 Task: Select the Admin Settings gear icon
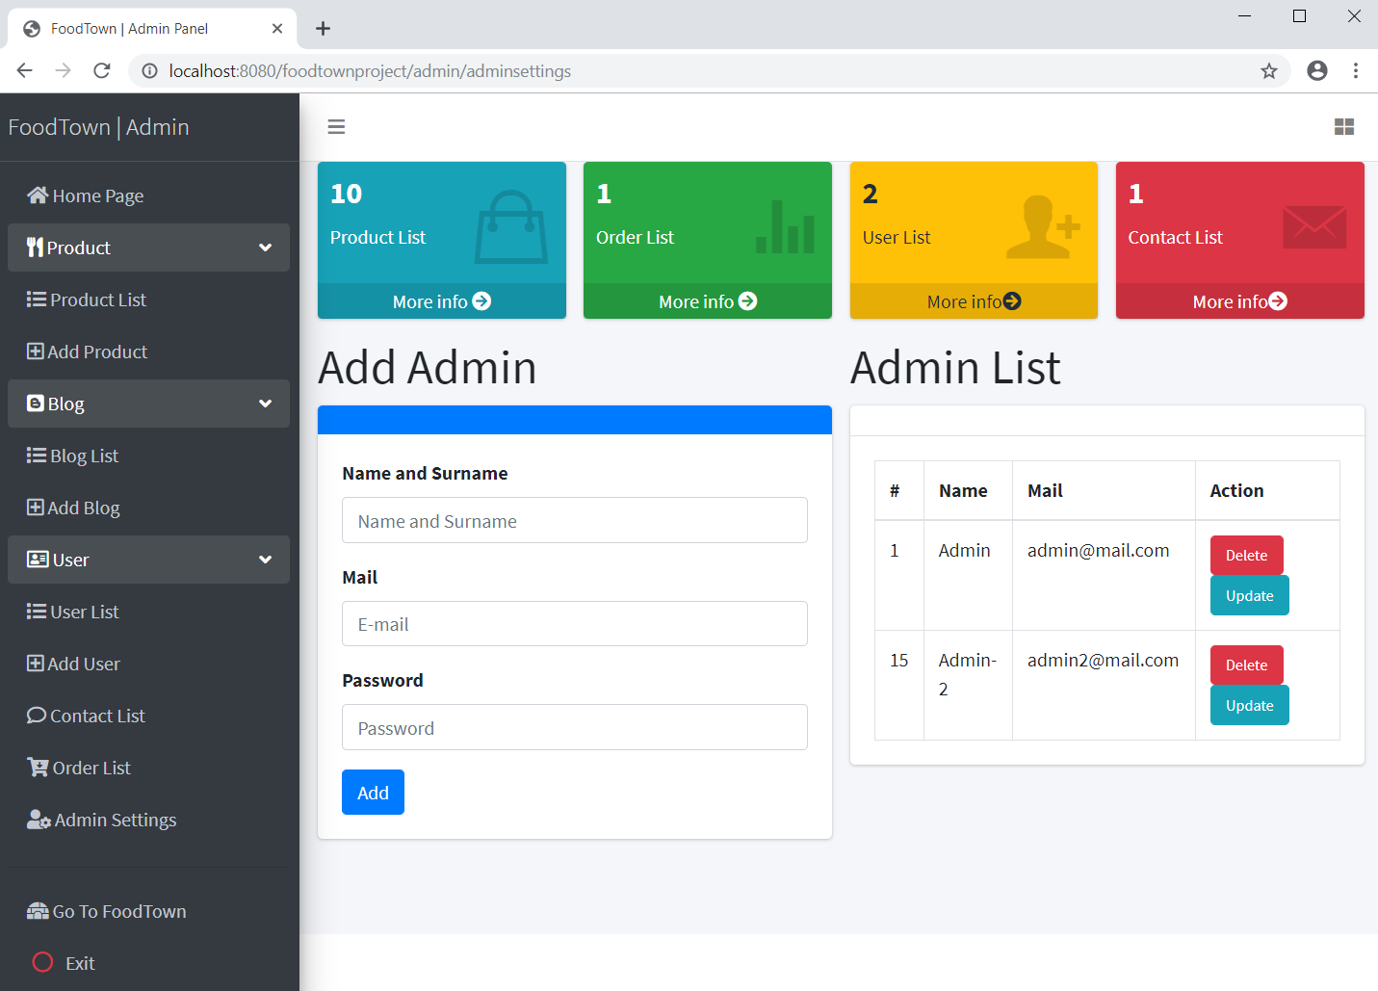[x=37, y=820]
